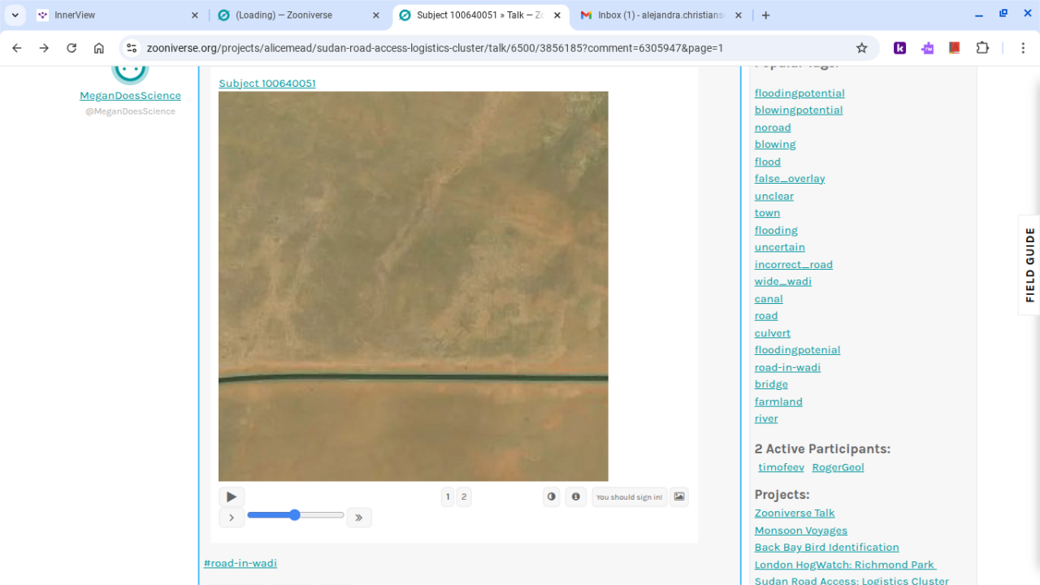Image resolution: width=1040 pixels, height=585 pixels.
Task: Go to London HogWatch: Richmond Park project
Action: tap(846, 564)
